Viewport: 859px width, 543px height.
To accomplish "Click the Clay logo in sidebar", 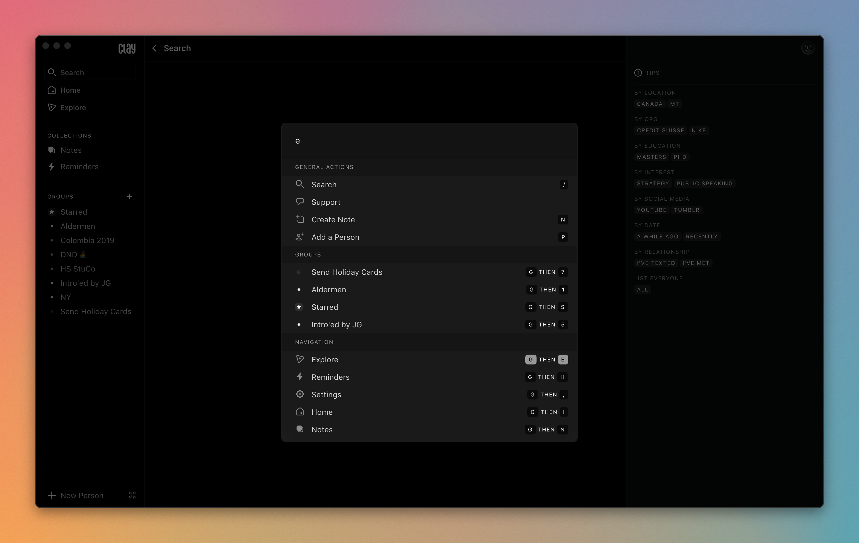I will (x=127, y=48).
